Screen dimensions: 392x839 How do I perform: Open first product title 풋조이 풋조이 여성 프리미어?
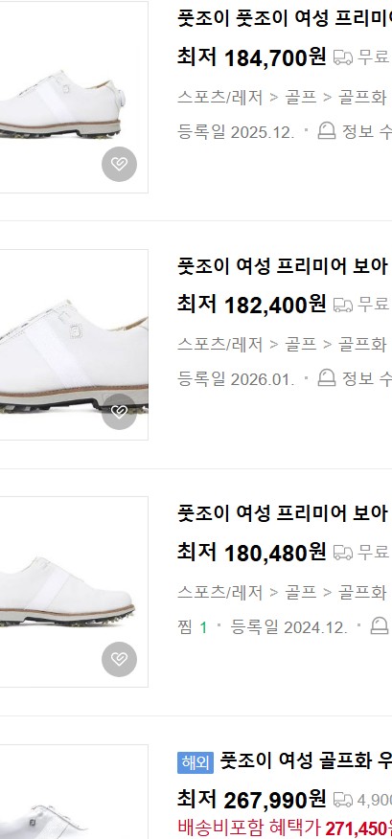[285, 19]
